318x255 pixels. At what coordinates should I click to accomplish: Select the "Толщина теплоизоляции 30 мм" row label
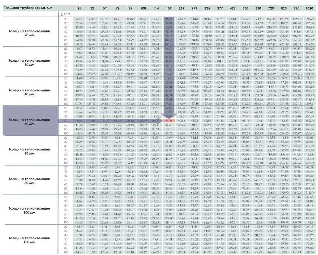coord(29,63)
